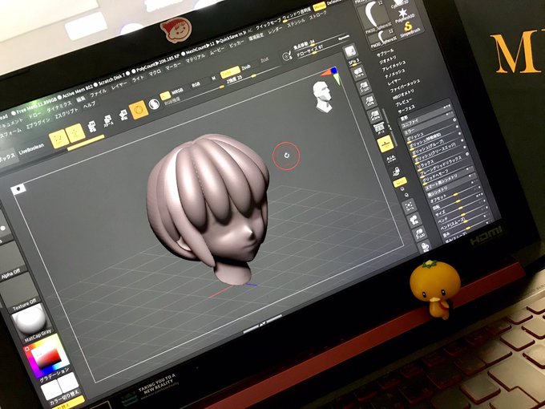Click the Frame icon in right shelf
The height and width of the screenshot is (409, 545).
tap(410, 207)
